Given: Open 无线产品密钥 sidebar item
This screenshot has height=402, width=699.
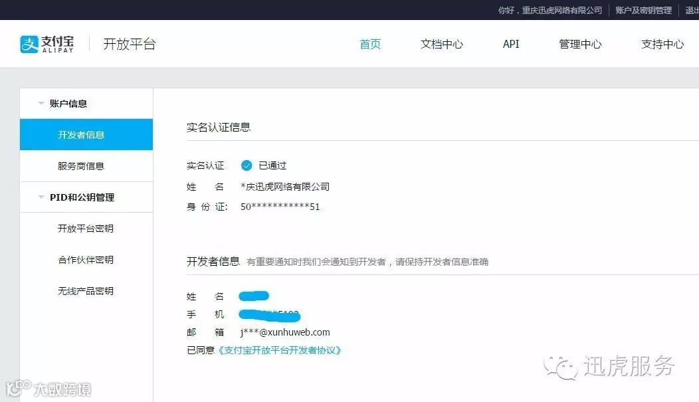Looking at the screenshot, I should click(x=86, y=290).
